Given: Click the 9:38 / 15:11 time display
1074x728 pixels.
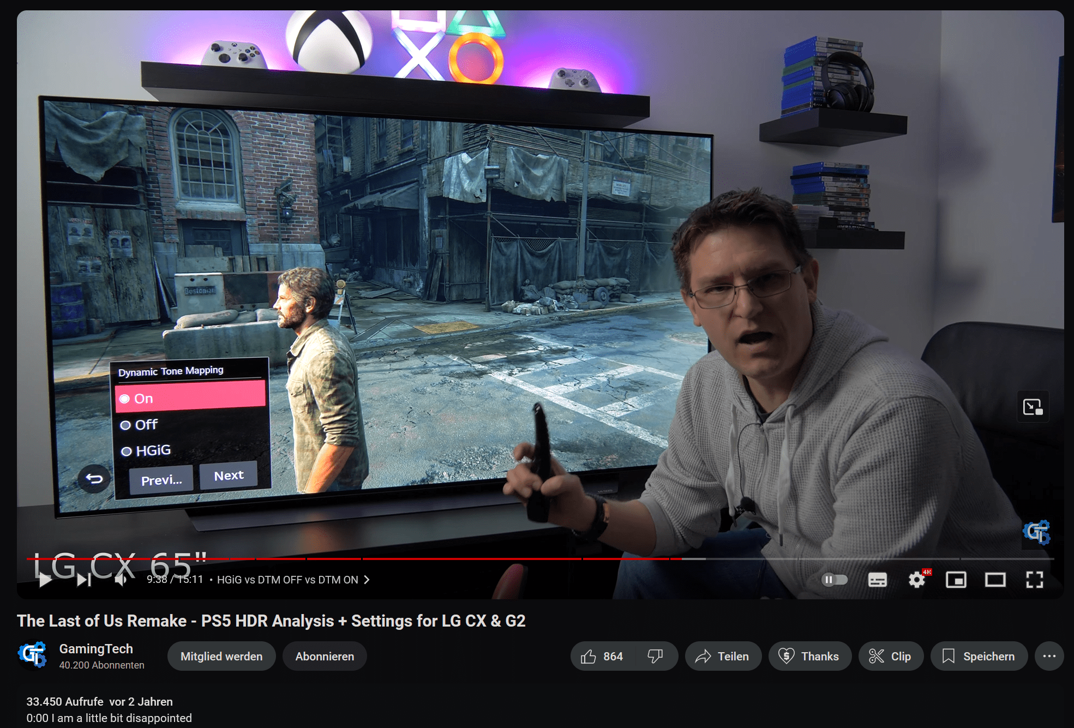Looking at the screenshot, I should [175, 580].
